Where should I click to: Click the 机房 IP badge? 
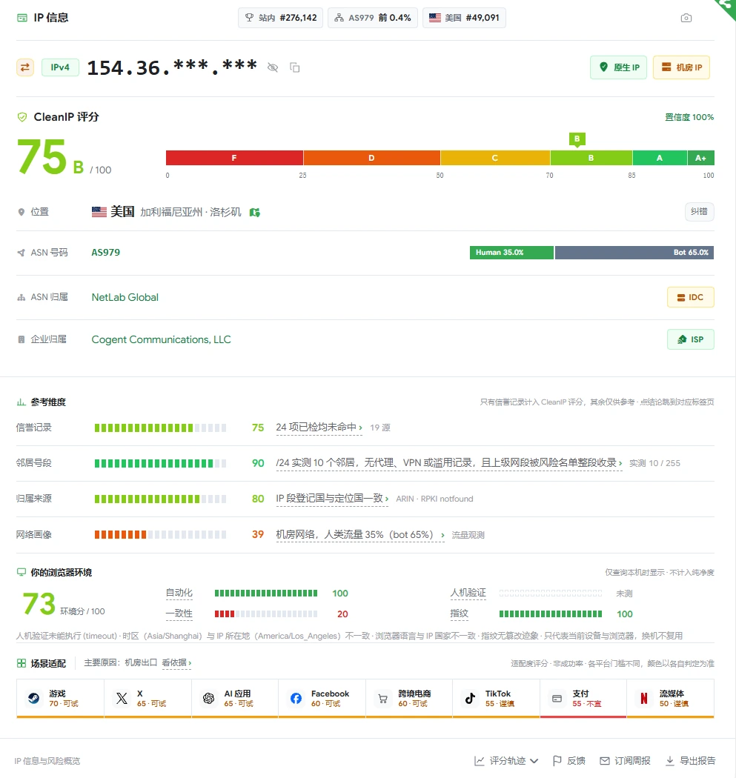(681, 67)
